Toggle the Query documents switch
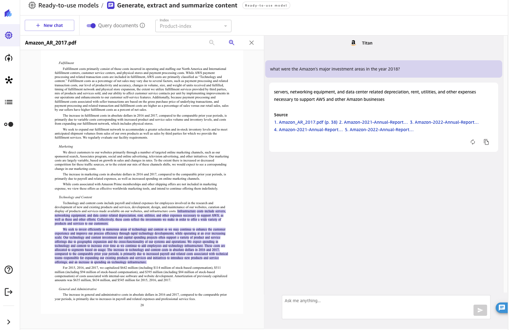The image size is (509, 330). point(91,26)
